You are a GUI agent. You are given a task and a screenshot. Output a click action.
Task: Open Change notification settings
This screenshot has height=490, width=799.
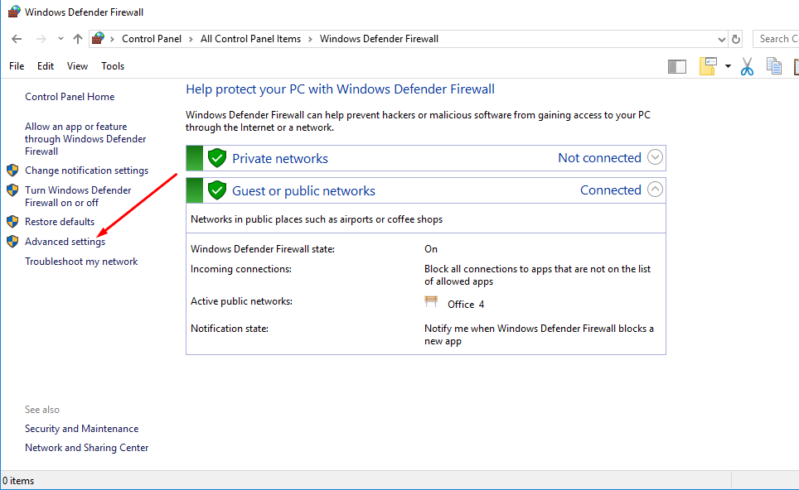(87, 171)
